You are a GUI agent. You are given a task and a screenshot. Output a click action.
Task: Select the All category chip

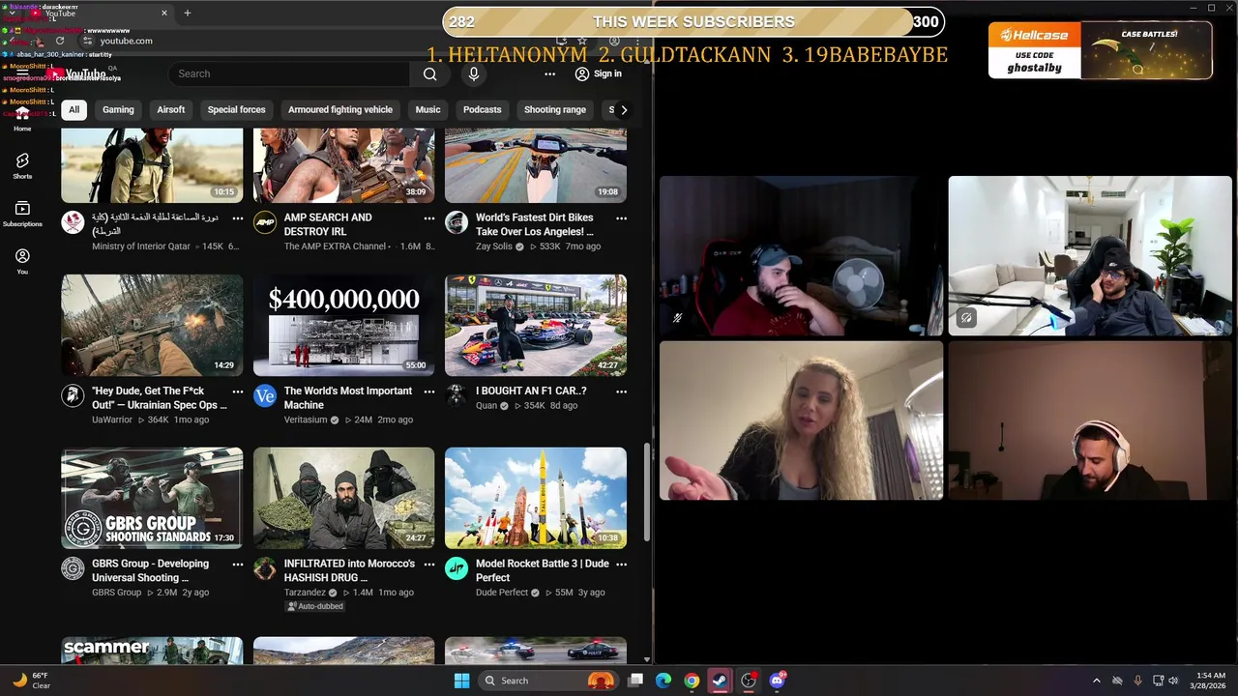(x=74, y=110)
